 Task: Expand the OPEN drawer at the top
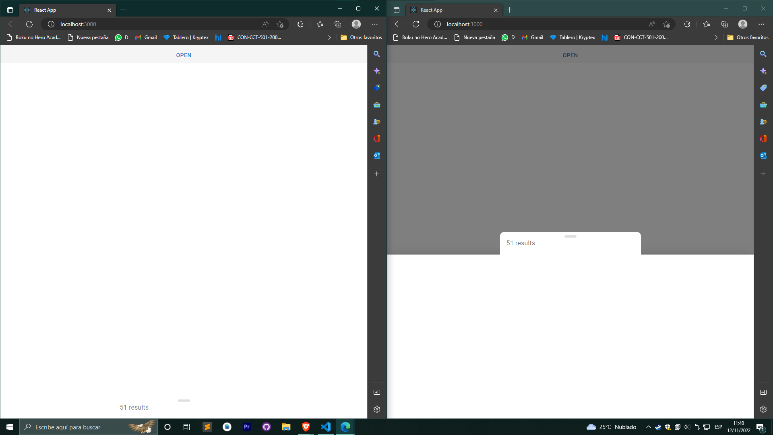[184, 55]
